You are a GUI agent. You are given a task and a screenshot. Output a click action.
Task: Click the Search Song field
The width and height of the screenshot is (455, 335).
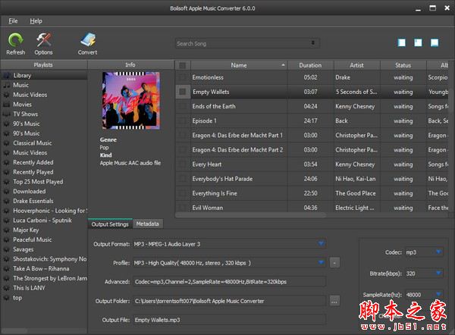[x=247, y=43]
